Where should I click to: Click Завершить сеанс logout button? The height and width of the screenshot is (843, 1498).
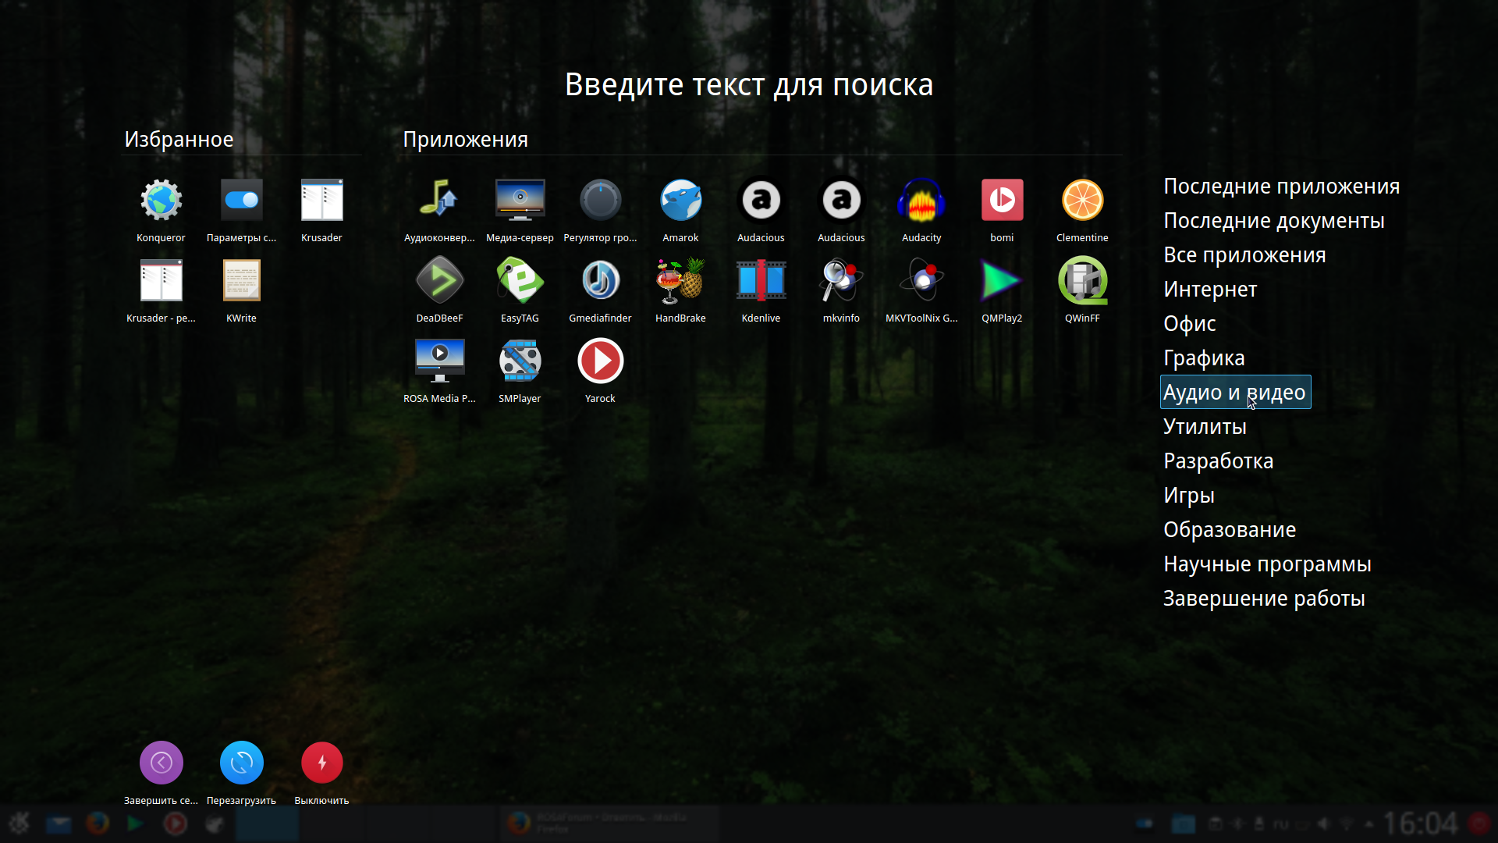pyautogui.click(x=161, y=763)
